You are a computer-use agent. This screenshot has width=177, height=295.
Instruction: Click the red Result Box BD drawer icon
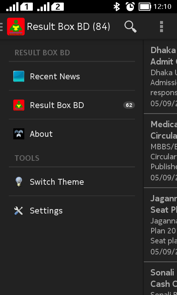pyautogui.click(x=18, y=105)
